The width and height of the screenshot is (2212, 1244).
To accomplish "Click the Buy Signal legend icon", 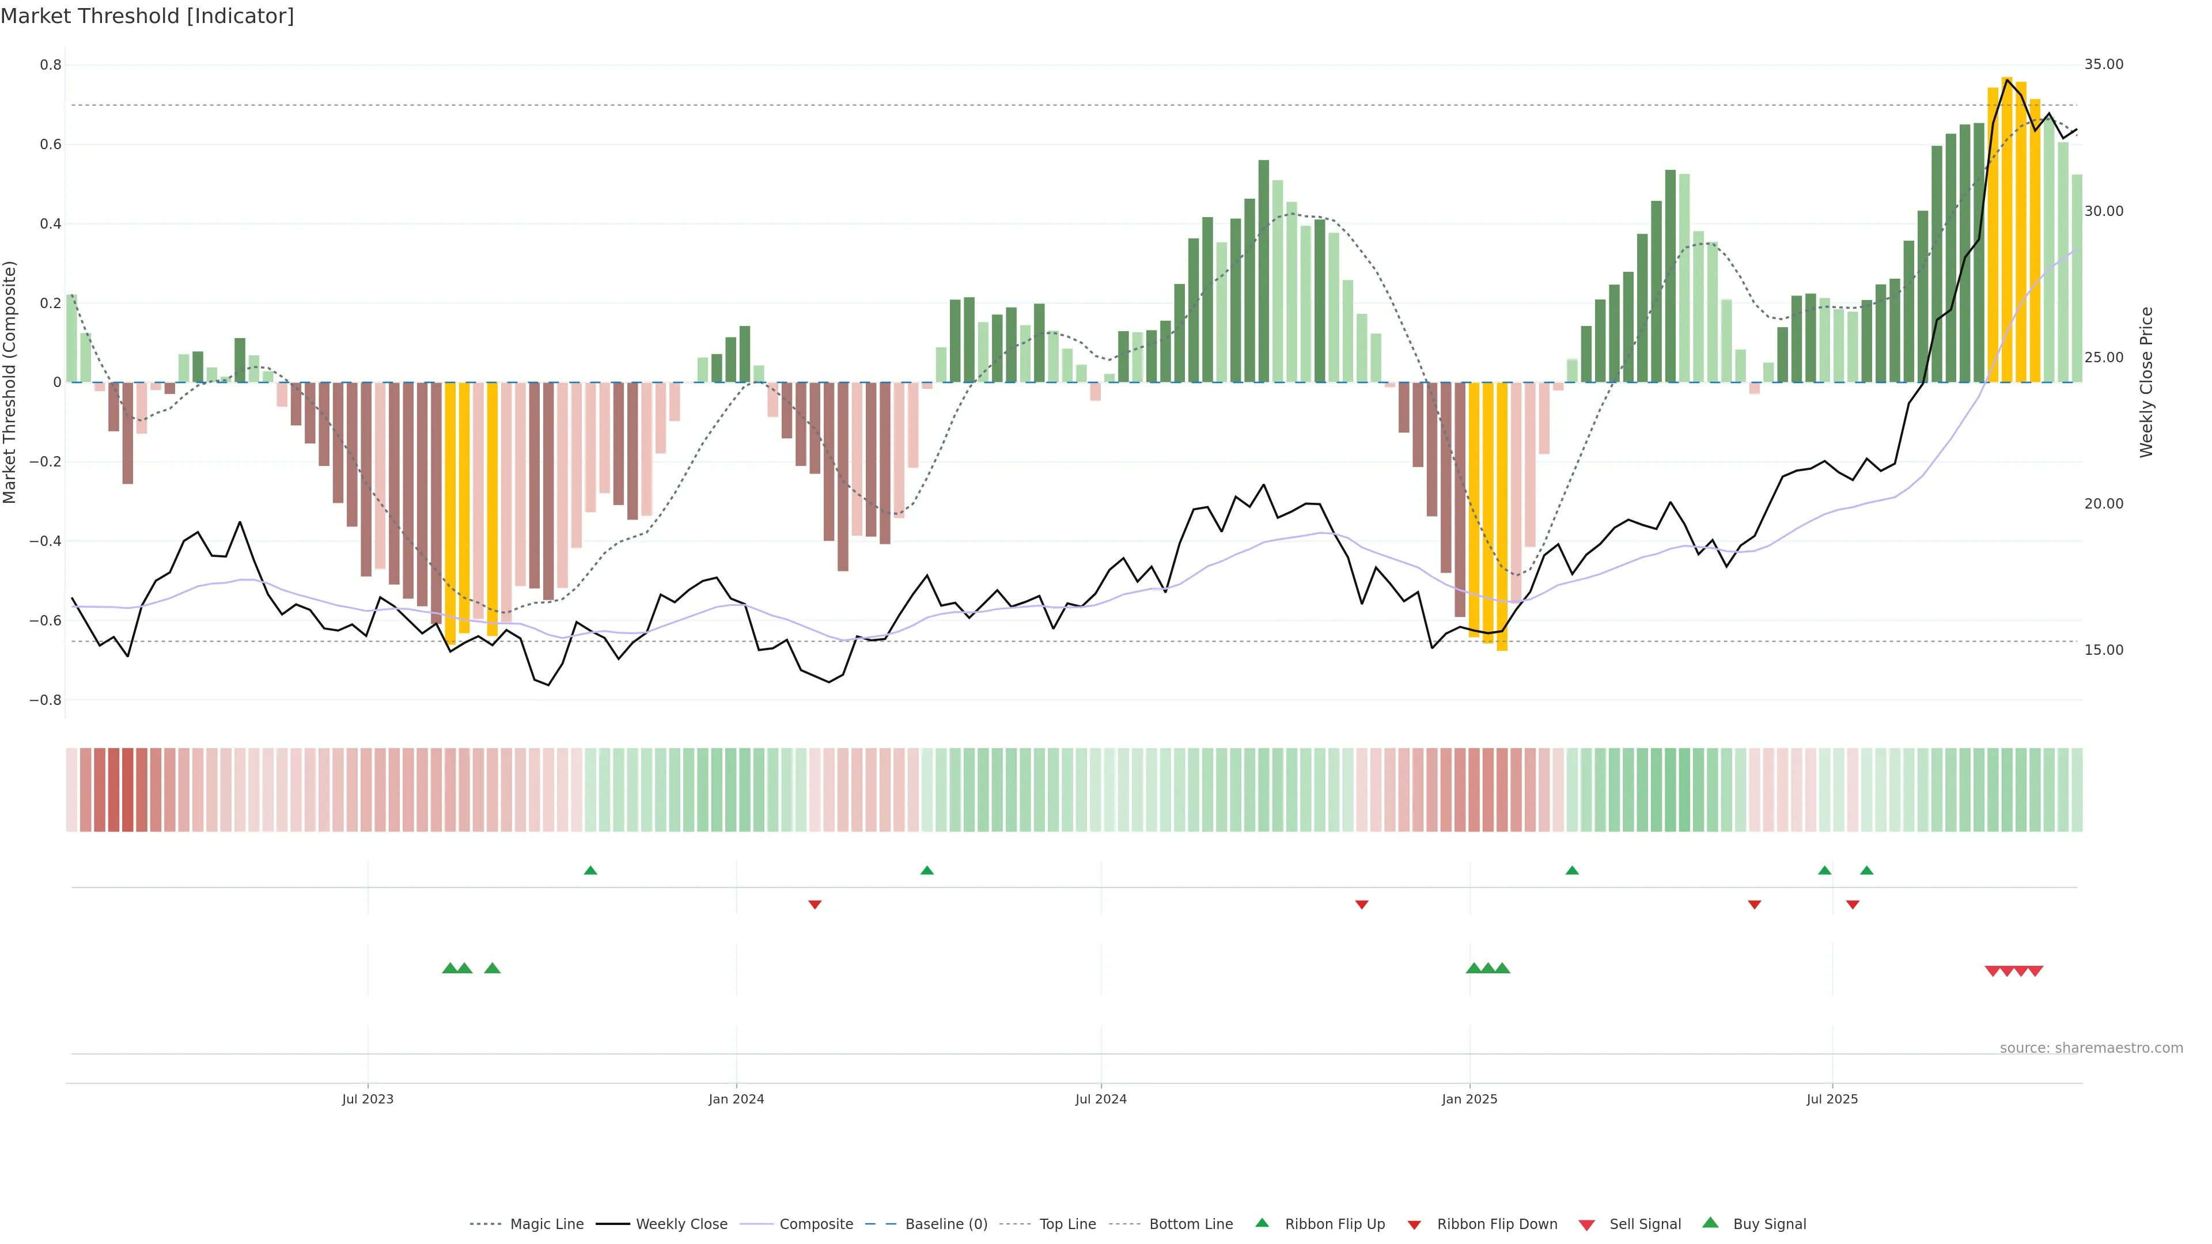I will [x=1710, y=1223].
